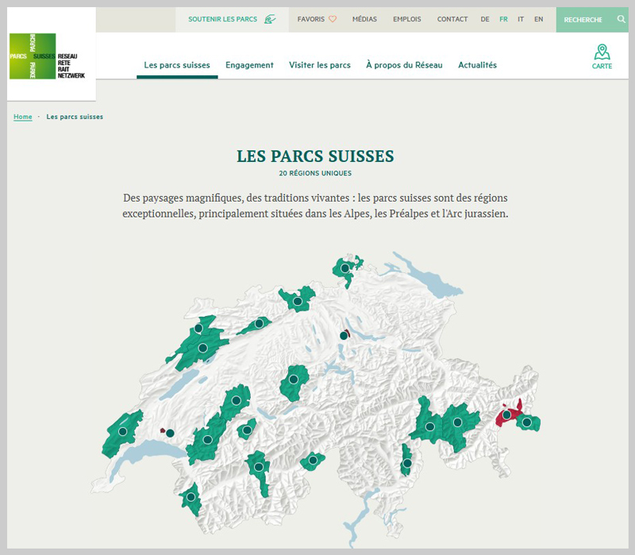This screenshot has width=635, height=555.
Task: Open the Engagement menu
Action: (x=249, y=65)
